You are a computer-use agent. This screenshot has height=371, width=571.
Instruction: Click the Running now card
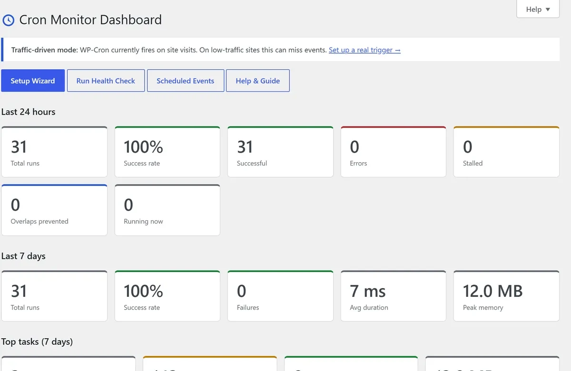tap(167, 210)
